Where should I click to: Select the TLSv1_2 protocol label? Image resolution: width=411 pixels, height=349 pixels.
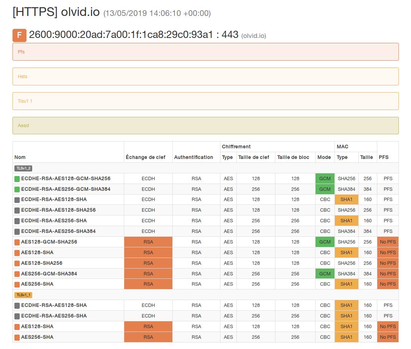(x=23, y=168)
